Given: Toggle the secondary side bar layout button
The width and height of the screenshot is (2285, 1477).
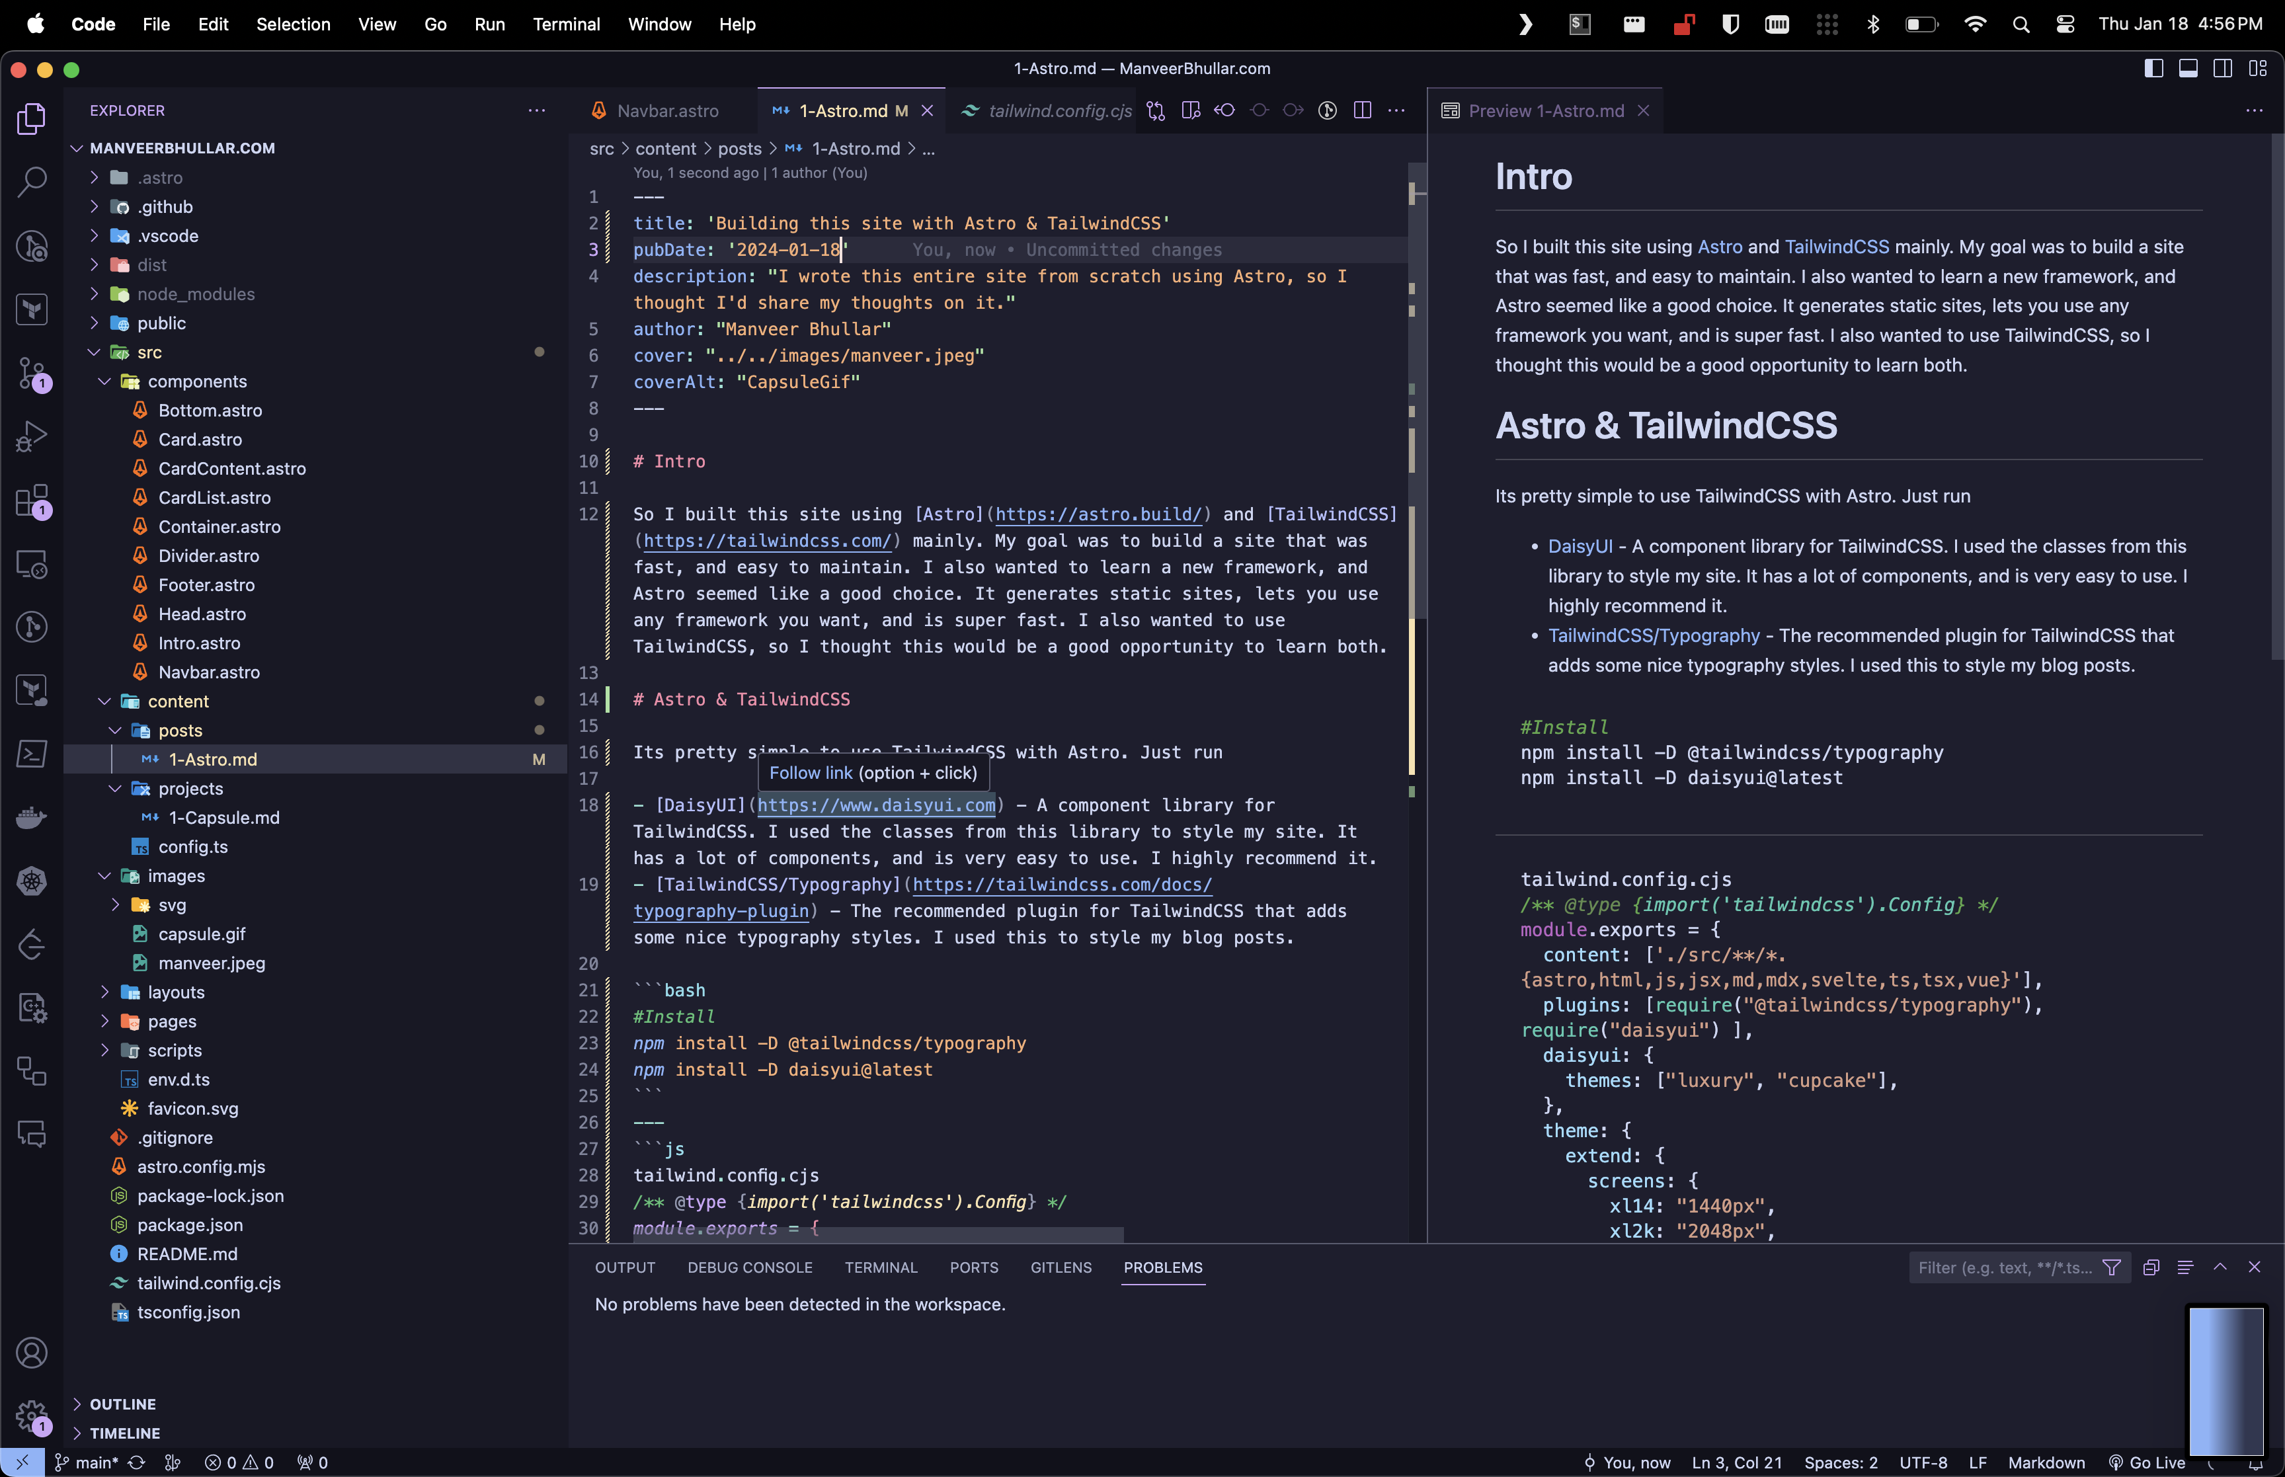Looking at the screenshot, I should tap(2222, 68).
